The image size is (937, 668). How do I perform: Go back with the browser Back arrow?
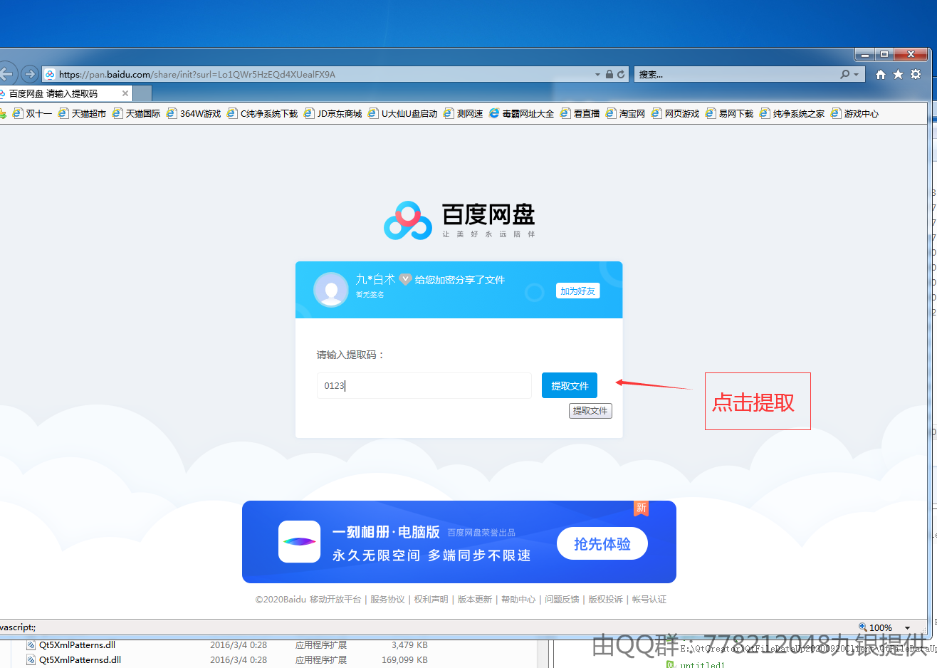coord(6,74)
